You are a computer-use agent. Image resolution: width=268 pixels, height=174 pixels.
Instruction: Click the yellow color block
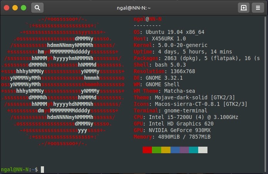coord(165,150)
